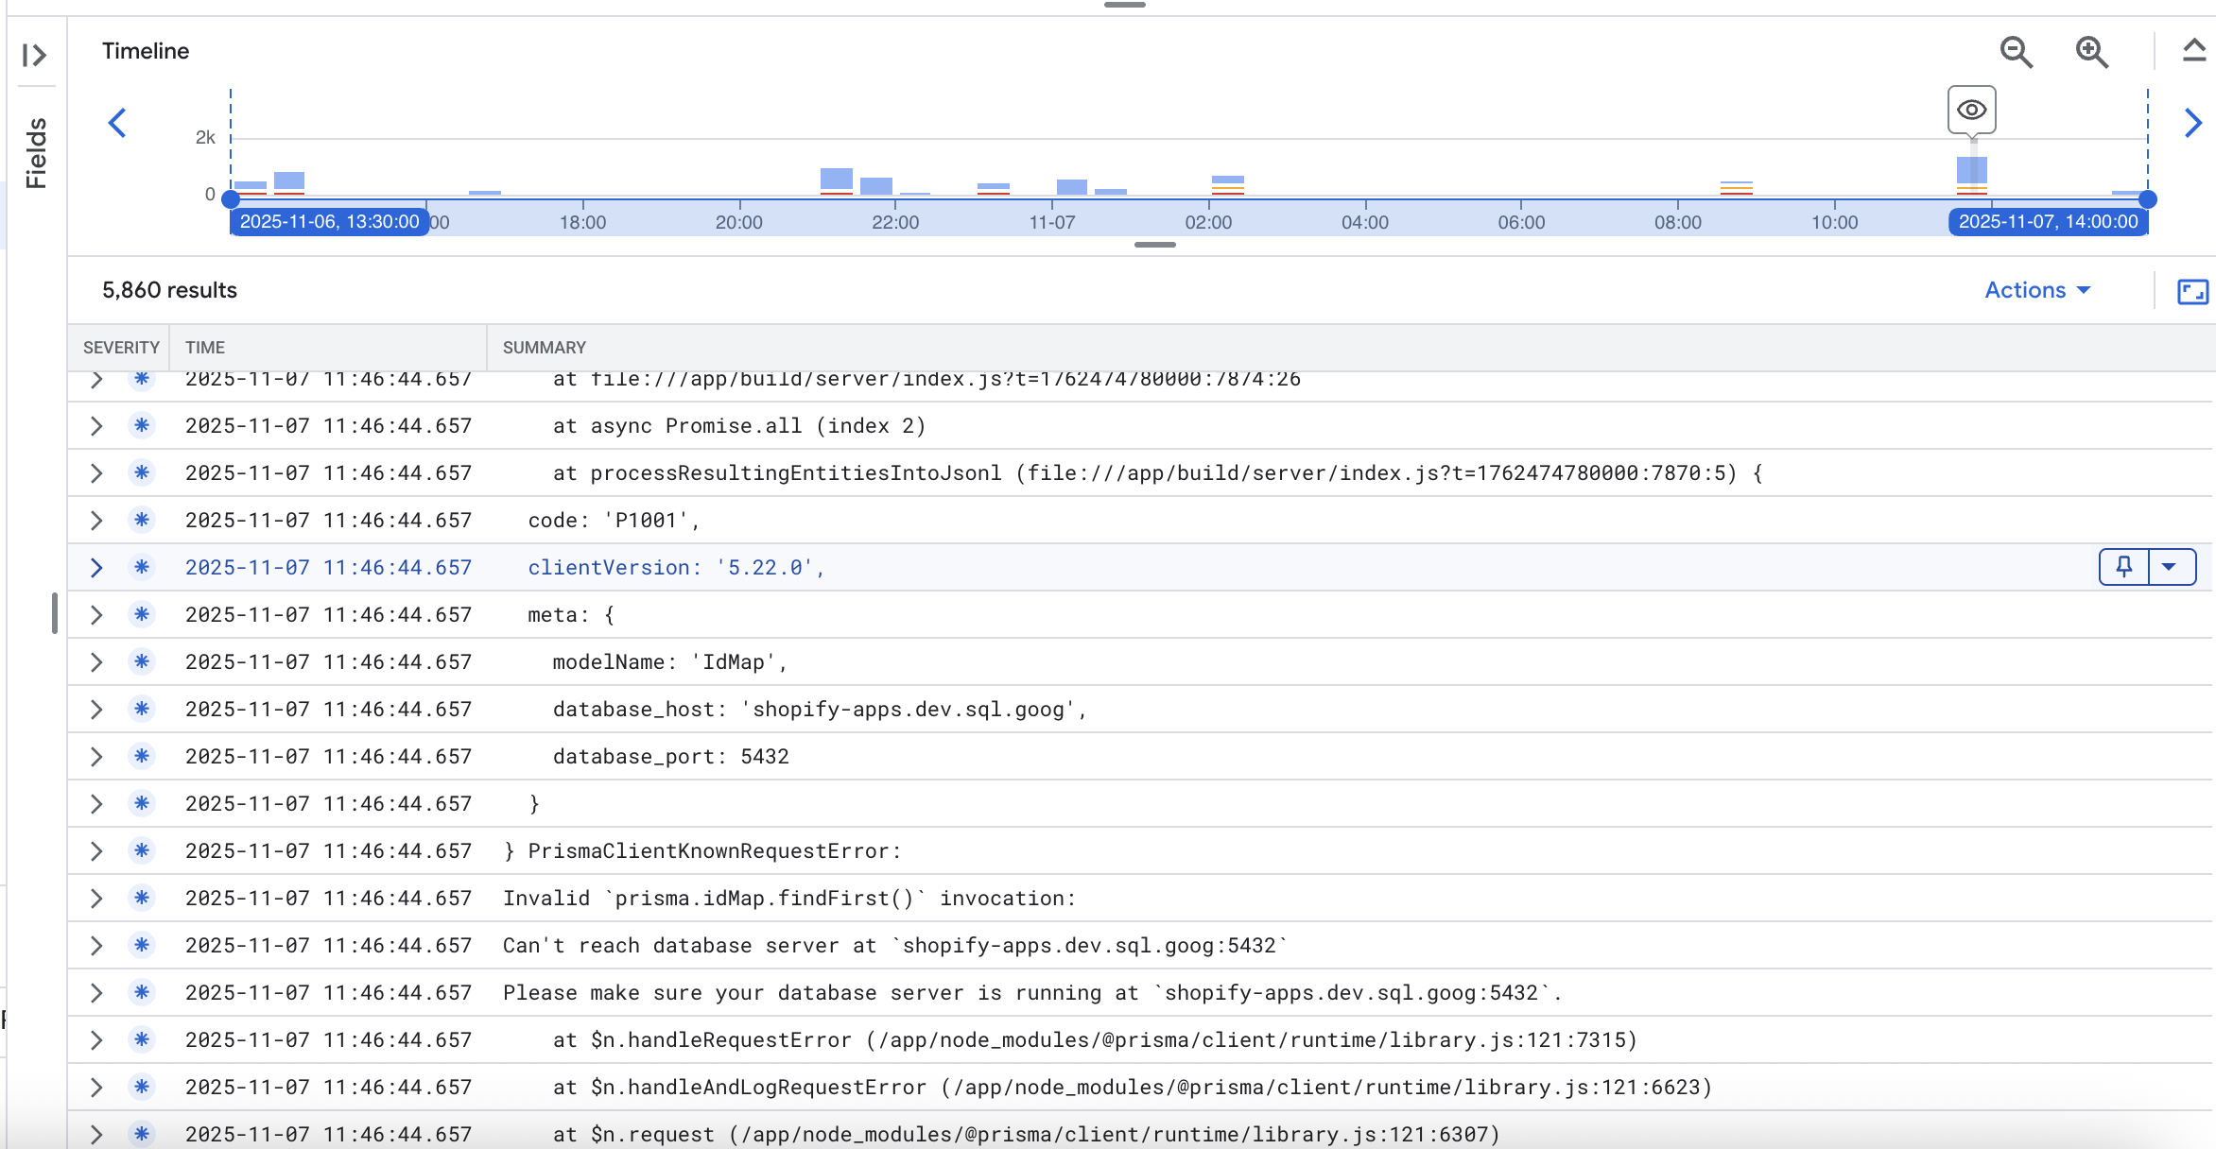
Task: Shift timeline forward with right arrow
Action: (x=2193, y=123)
